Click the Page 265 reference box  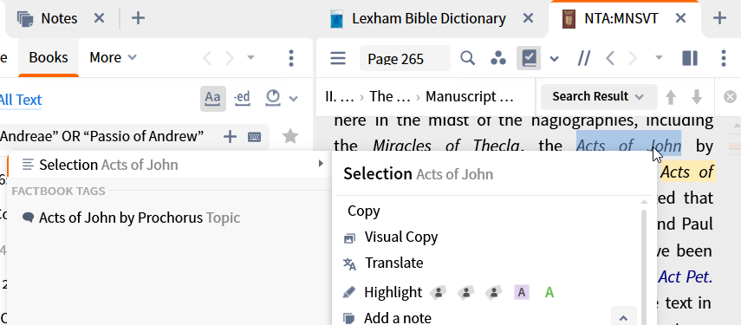[405, 59]
